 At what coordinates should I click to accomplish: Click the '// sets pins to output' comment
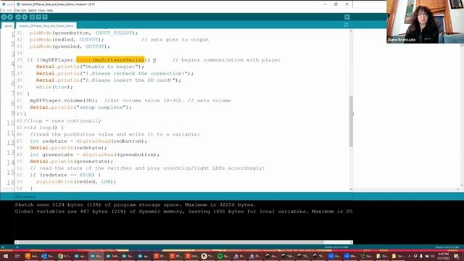(175, 40)
